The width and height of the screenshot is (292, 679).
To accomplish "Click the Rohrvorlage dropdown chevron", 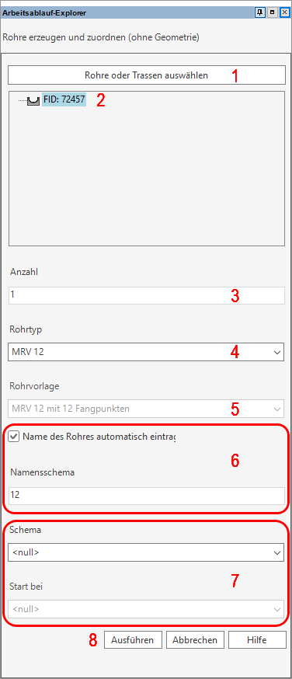I will (x=277, y=409).
